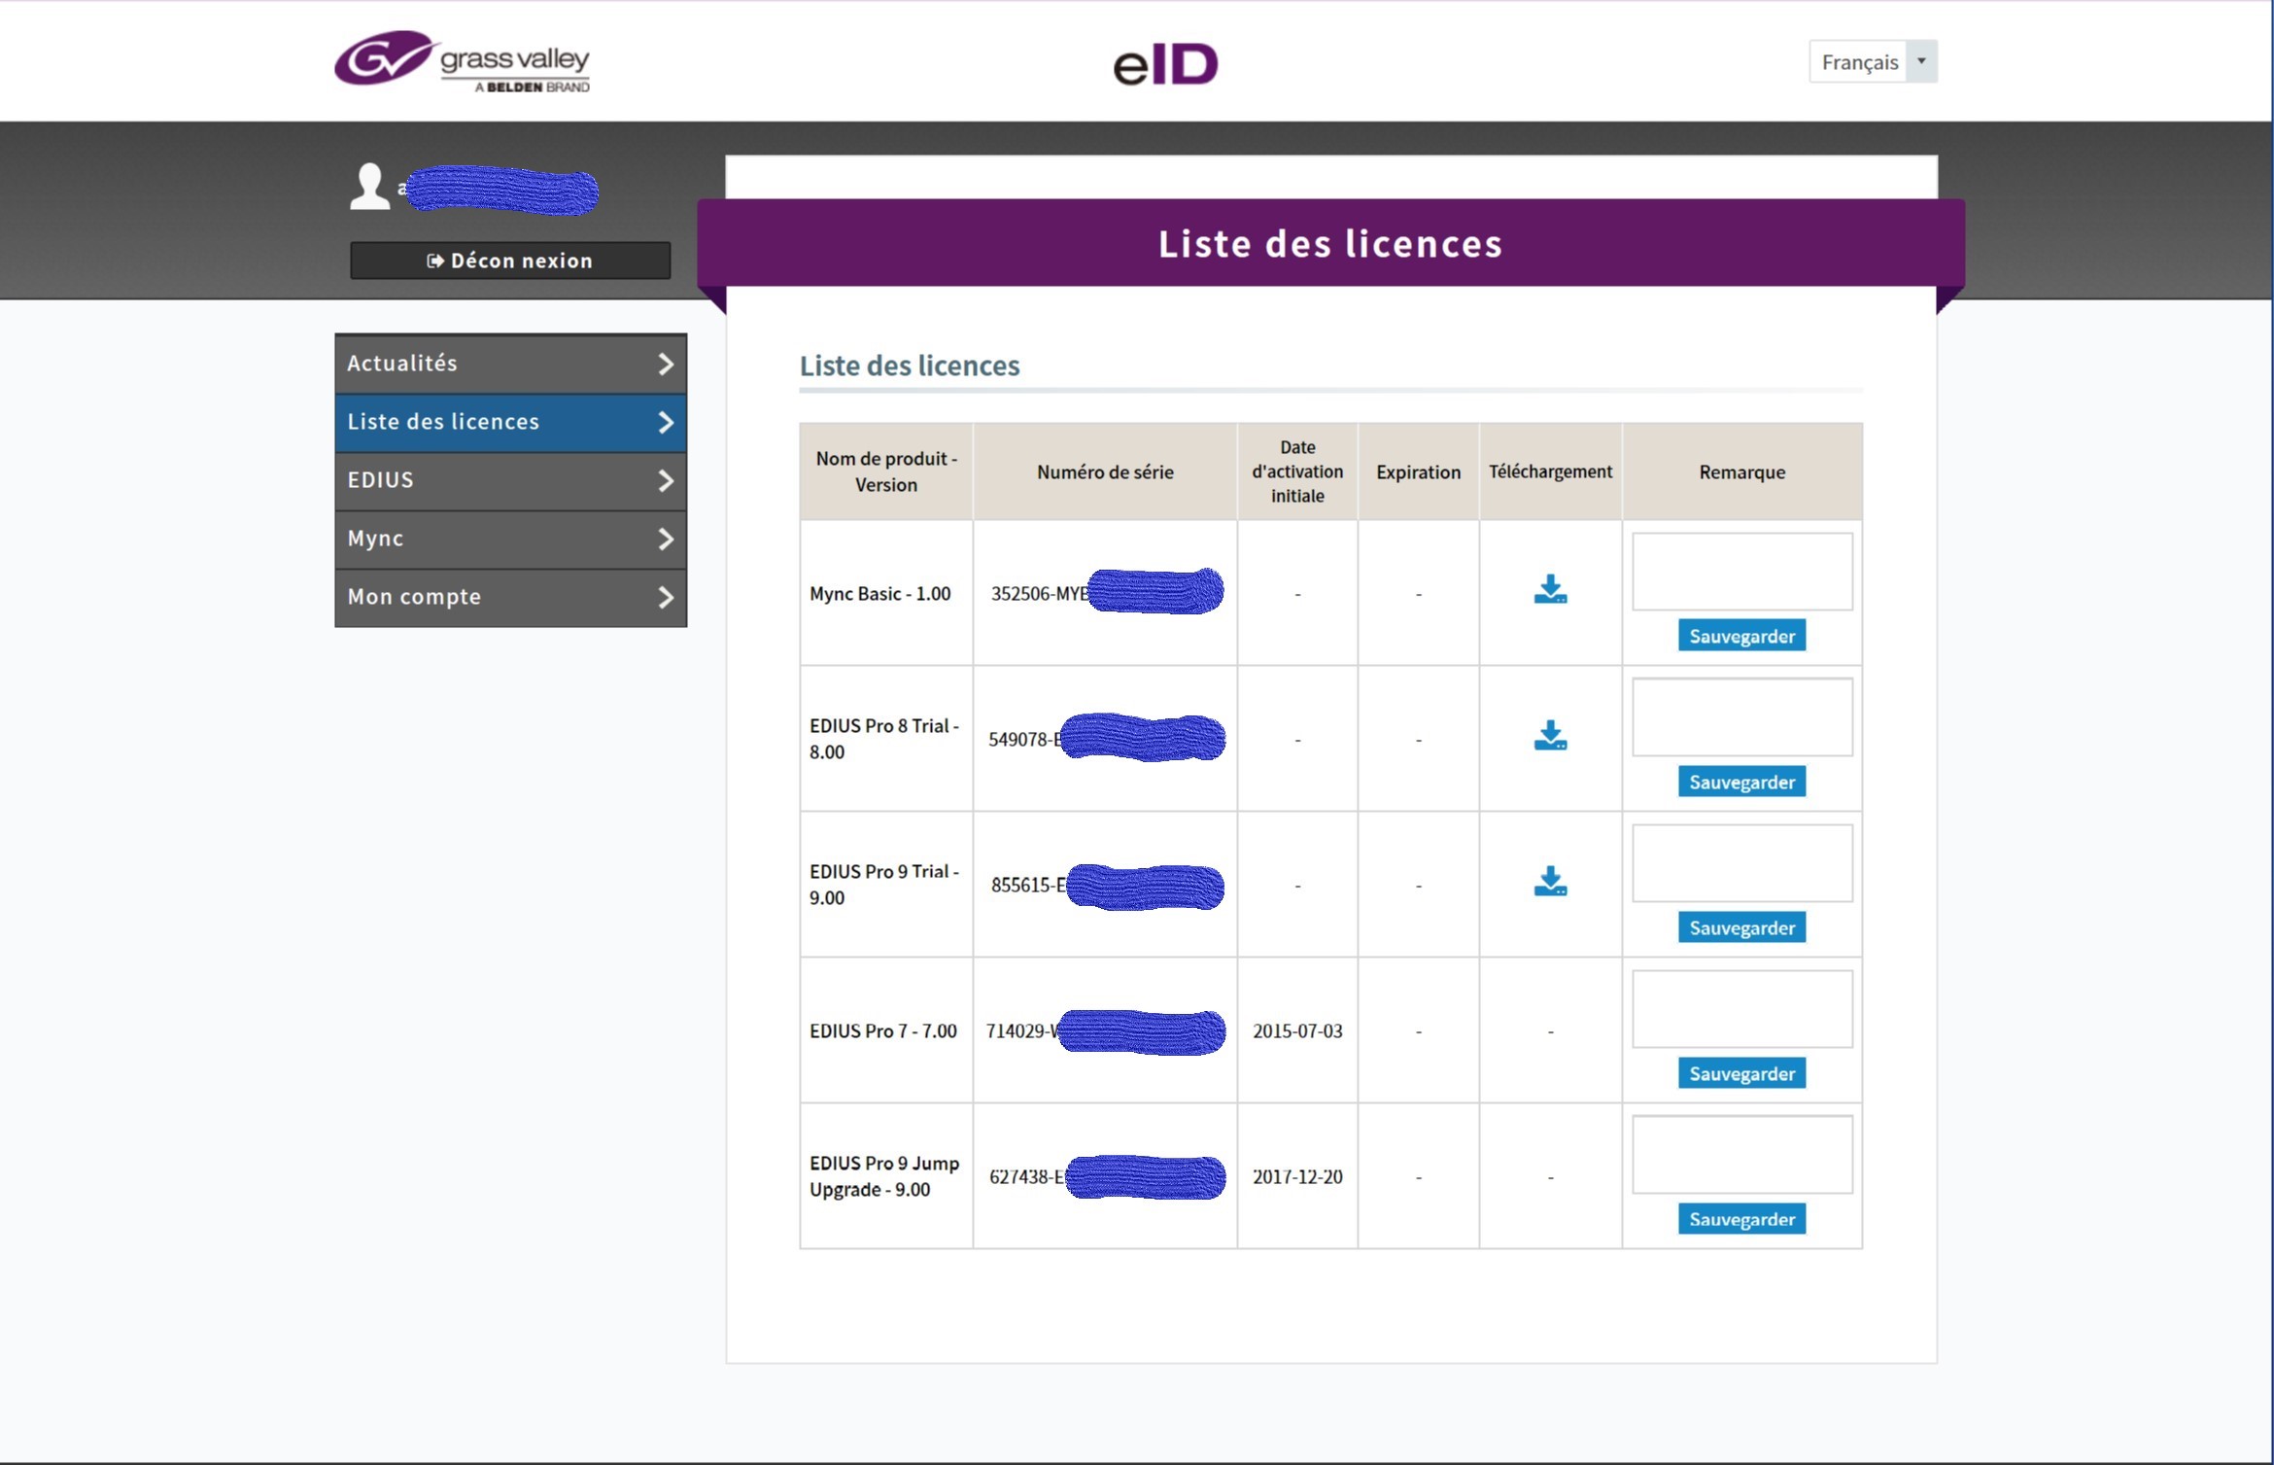Click the 'Téléchargement' column header
This screenshot has height=1465, width=2274.
coord(1550,471)
